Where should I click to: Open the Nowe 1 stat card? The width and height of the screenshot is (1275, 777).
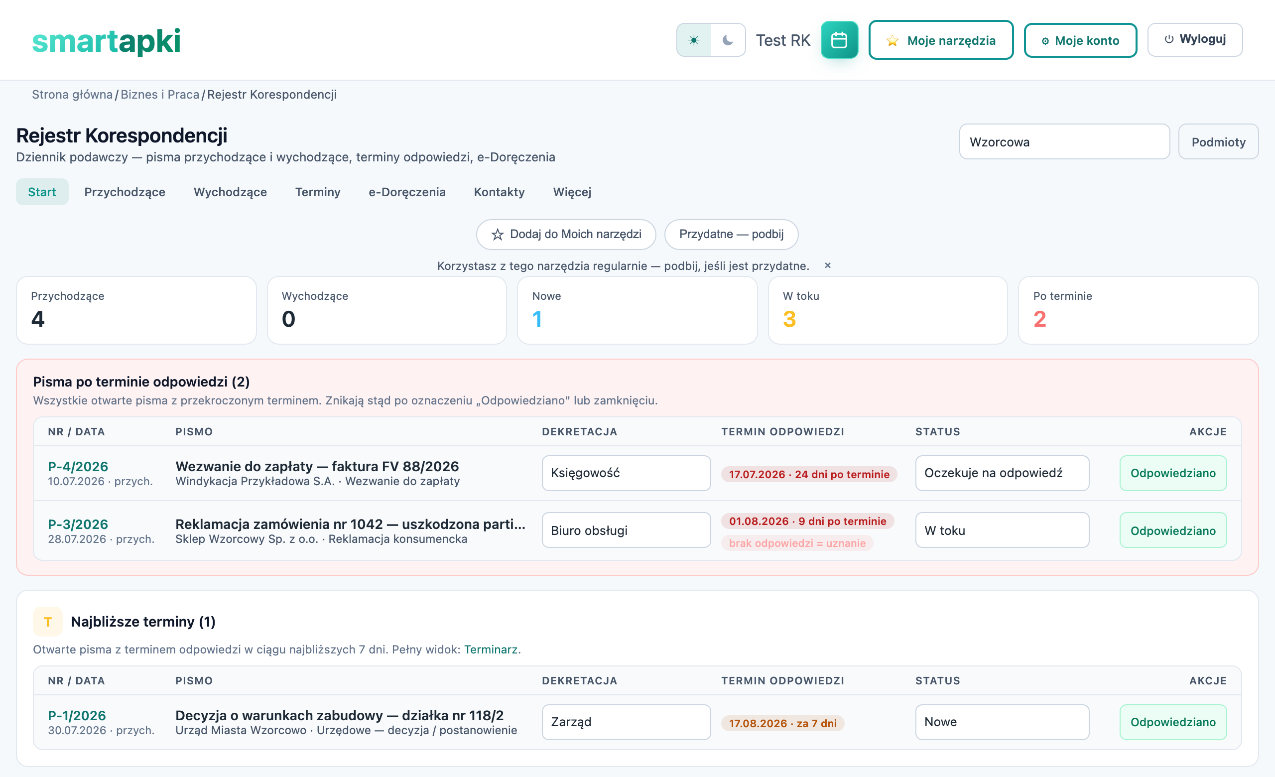pyautogui.click(x=637, y=310)
